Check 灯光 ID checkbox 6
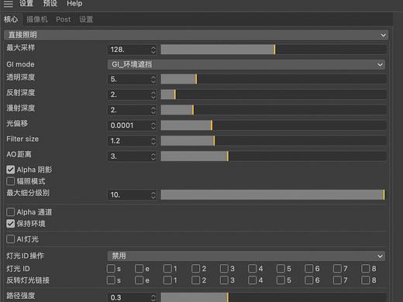Screen dimensions: 403x302 pyautogui.click(x=308, y=269)
